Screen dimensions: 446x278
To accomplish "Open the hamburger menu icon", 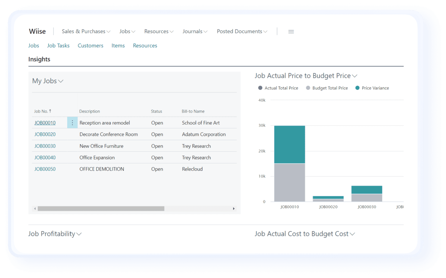I will (291, 31).
